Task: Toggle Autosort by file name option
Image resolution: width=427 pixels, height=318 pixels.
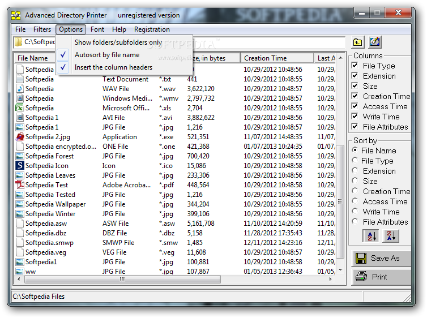Action: click(124, 55)
